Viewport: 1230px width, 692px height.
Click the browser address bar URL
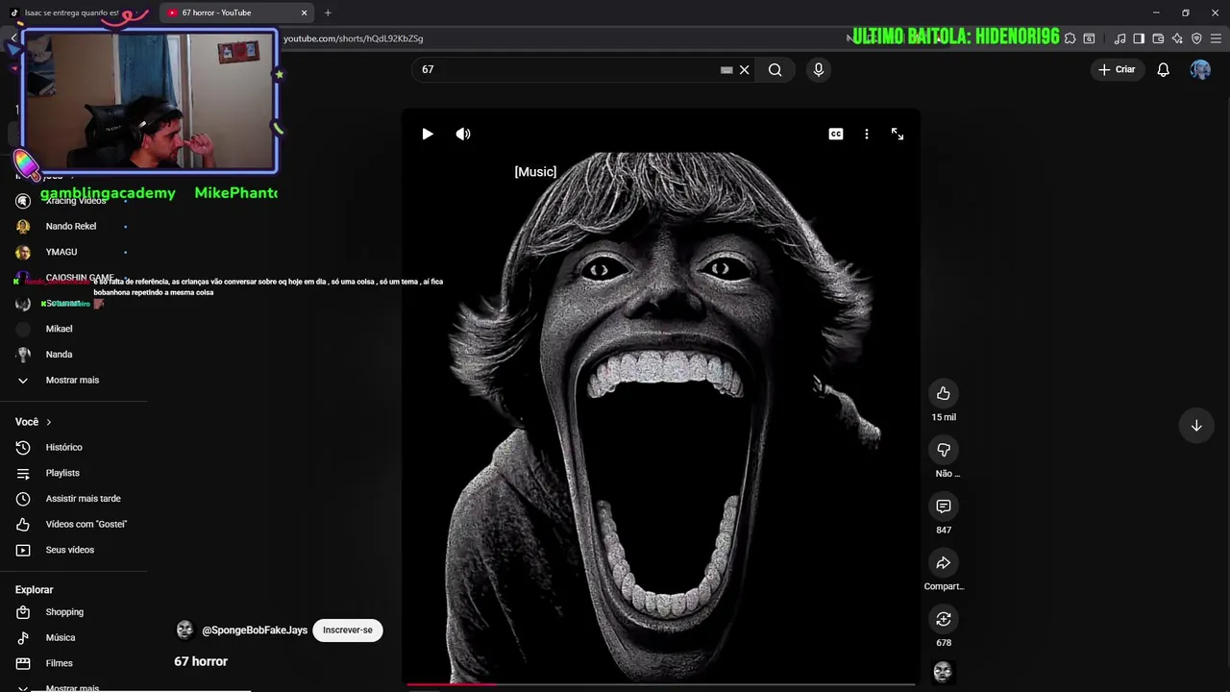coord(354,38)
